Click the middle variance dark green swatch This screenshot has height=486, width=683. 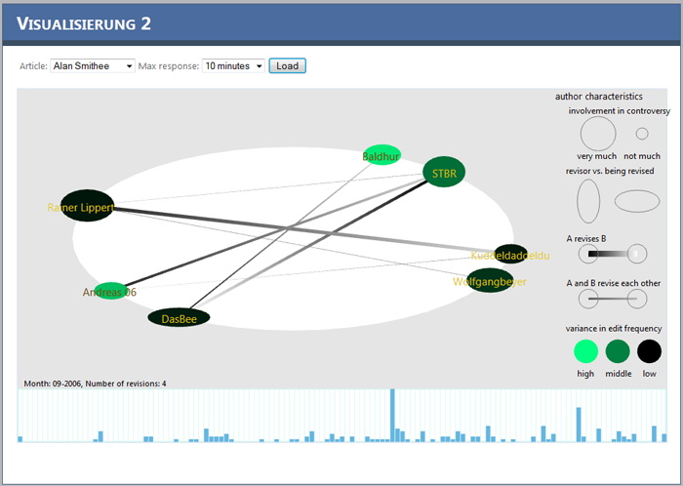(618, 351)
